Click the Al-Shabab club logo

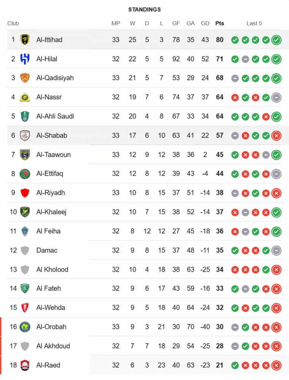coord(25,135)
